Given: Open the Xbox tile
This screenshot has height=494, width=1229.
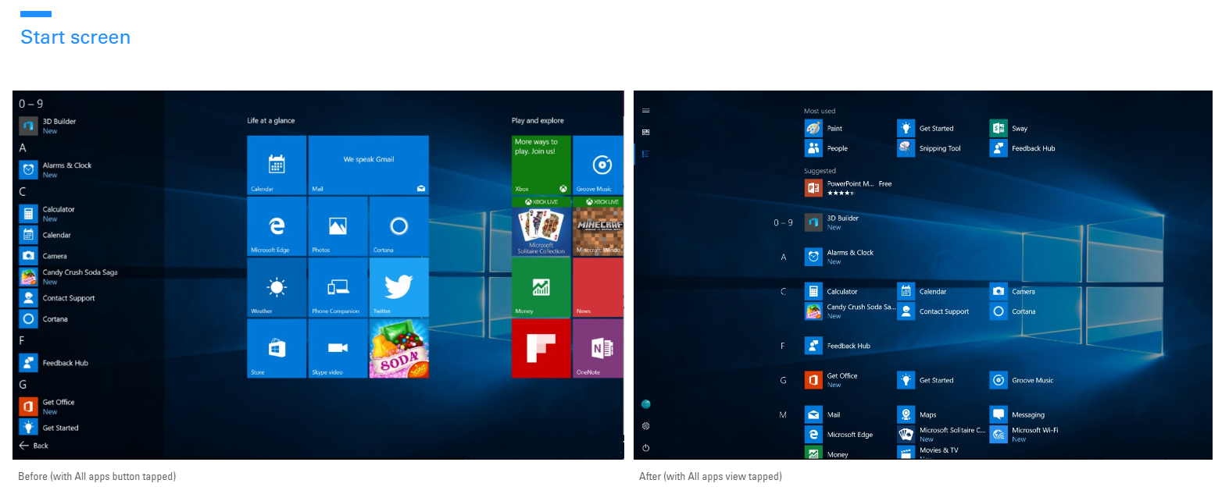Looking at the screenshot, I should pyautogui.click(x=541, y=165).
